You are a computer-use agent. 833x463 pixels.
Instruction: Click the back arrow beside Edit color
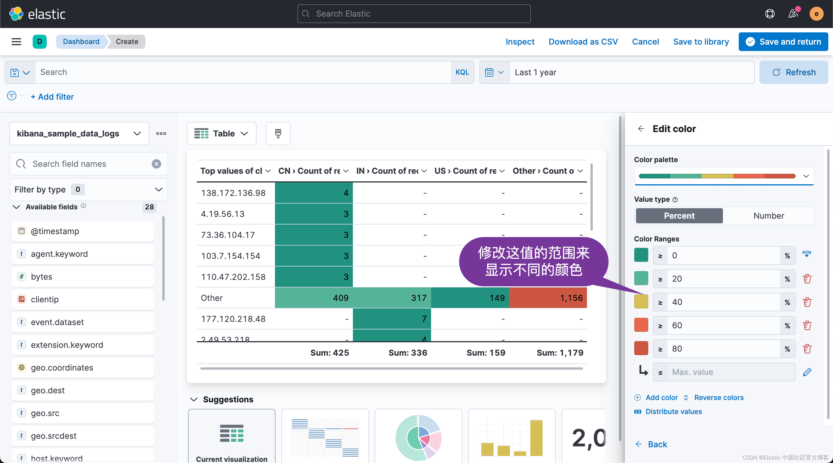(x=641, y=129)
